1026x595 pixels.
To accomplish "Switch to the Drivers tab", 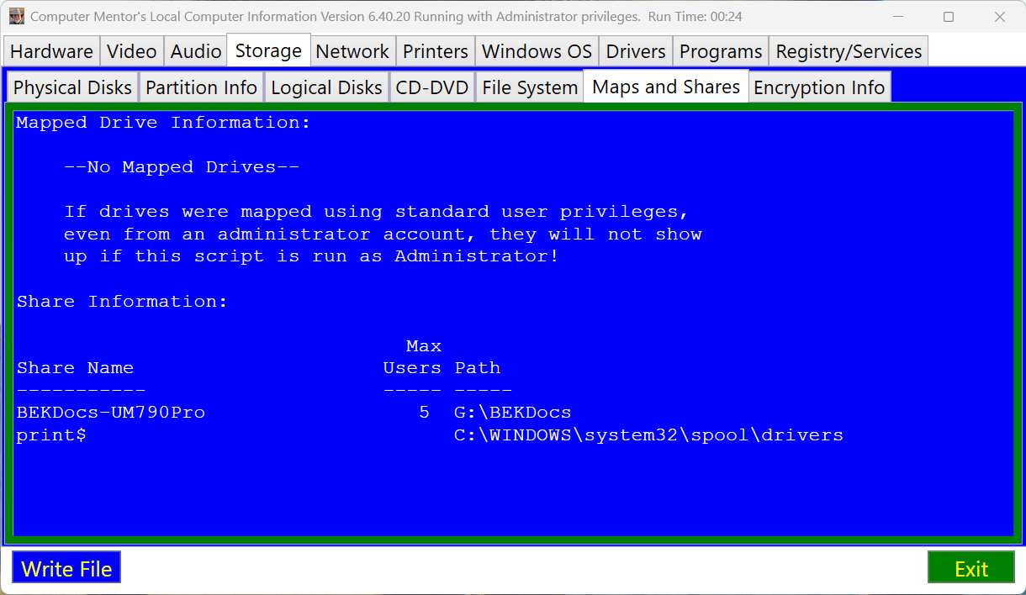I will click(x=636, y=51).
